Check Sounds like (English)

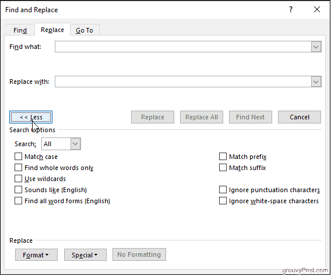coord(19,190)
